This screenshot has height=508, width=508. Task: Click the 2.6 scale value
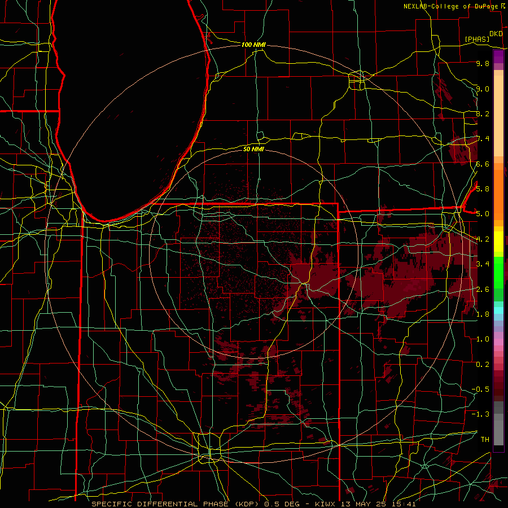pos(483,289)
